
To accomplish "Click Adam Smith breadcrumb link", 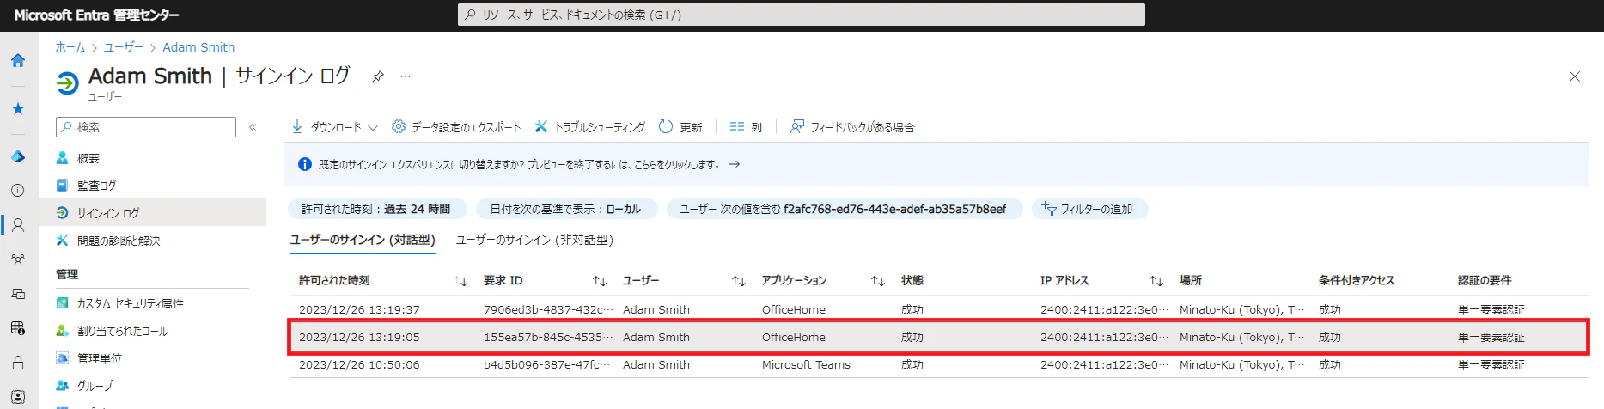I will [x=198, y=47].
